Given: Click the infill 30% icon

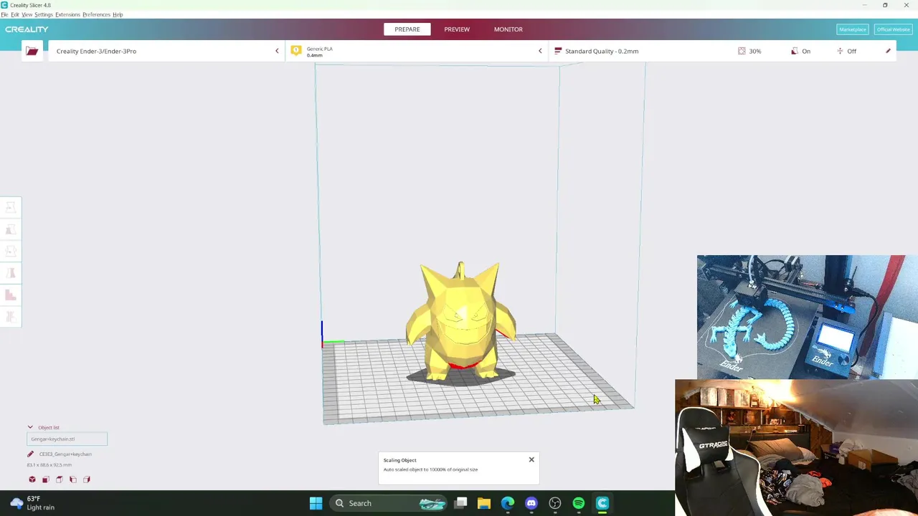Looking at the screenshot, I should tap(742, 51).
